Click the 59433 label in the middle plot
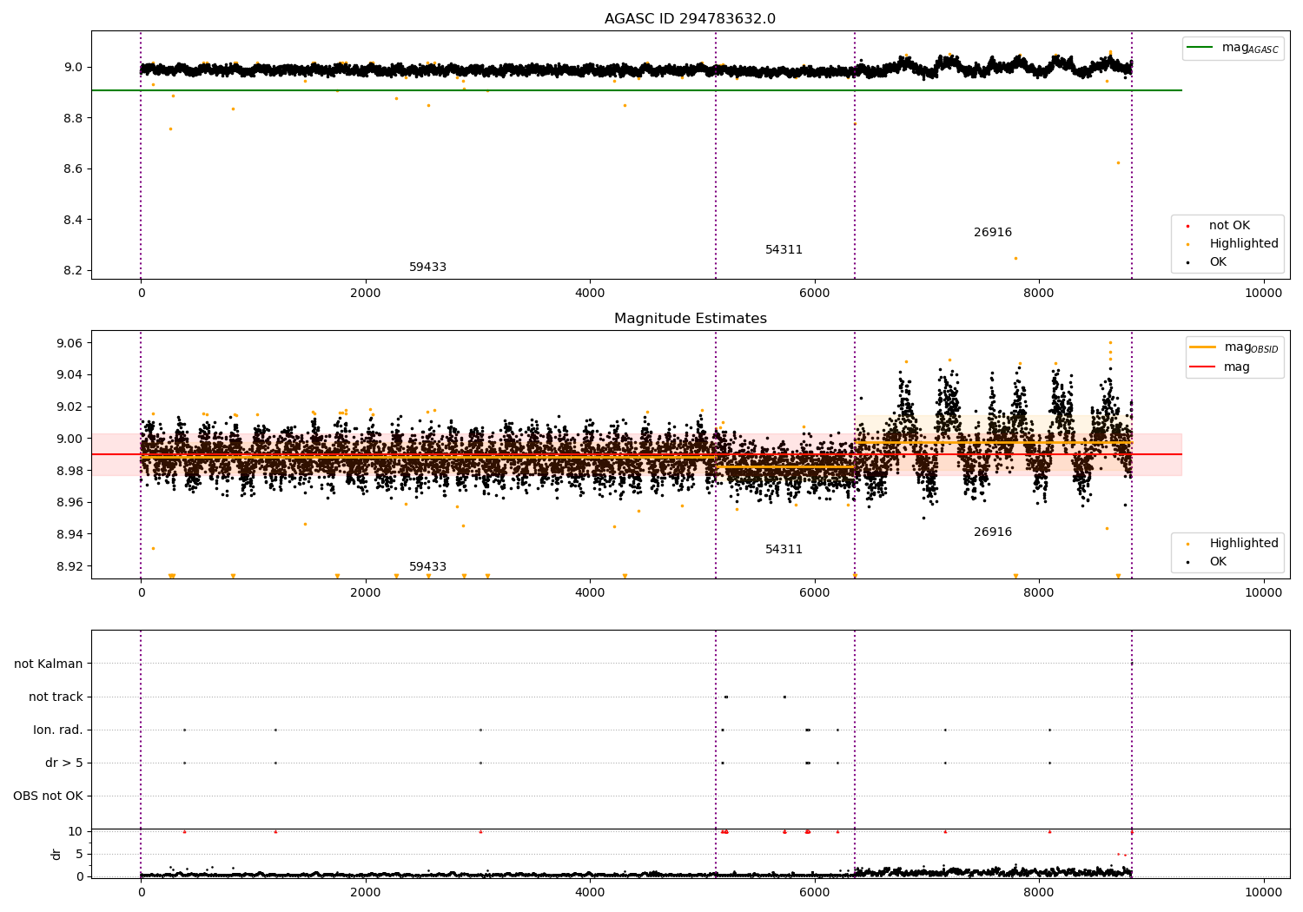1303x912 pixels. point(427,567)
